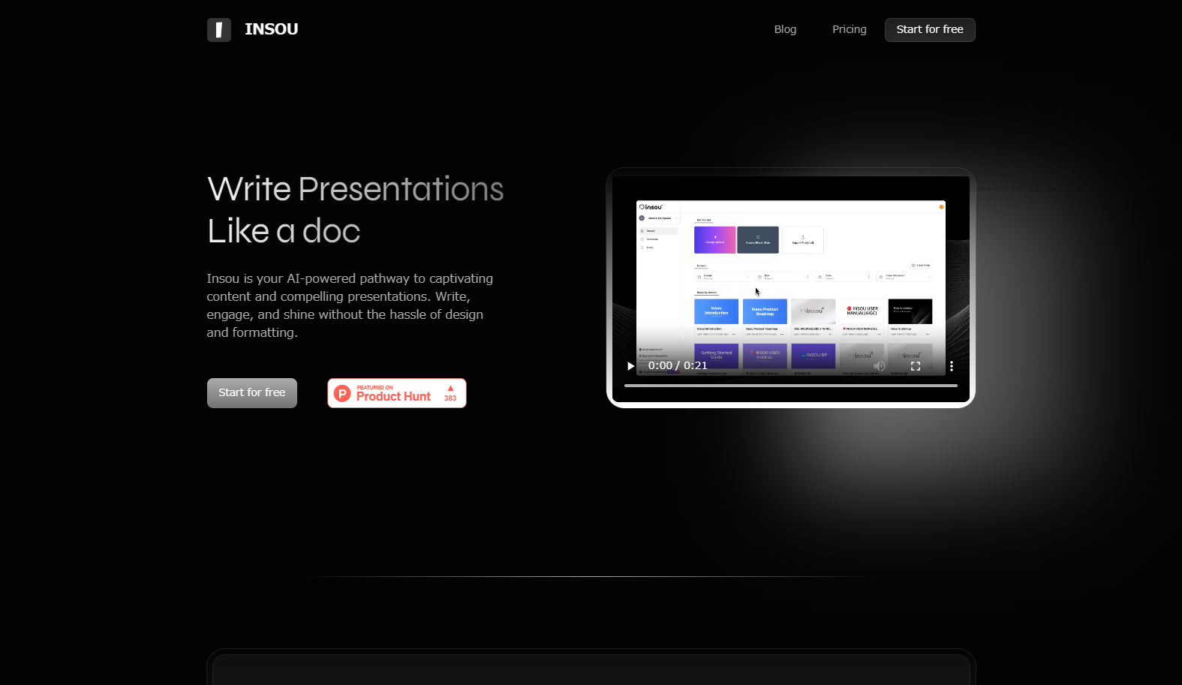1182x685 pixels.
Task: Open the video's three-dot more options menu
Action: click(x=951, y=366)
